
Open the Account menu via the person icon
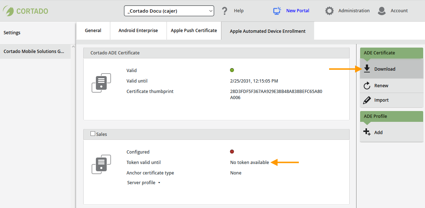pyautogui.click(x=381, y=10)
